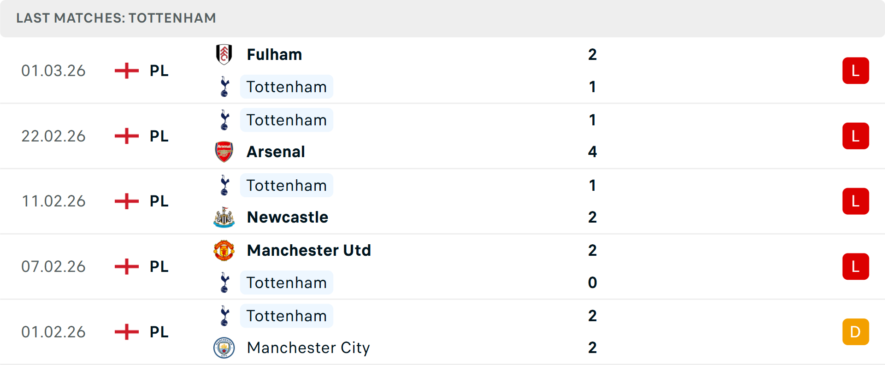This screenshot has height=365, width=885.
Task: Click the Manchester City crest icon
Action: 224,348
